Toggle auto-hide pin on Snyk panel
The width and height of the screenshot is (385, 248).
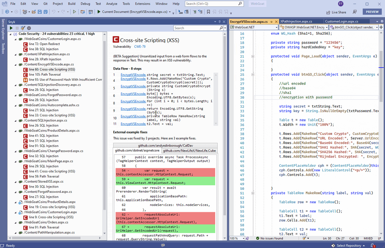220,21
